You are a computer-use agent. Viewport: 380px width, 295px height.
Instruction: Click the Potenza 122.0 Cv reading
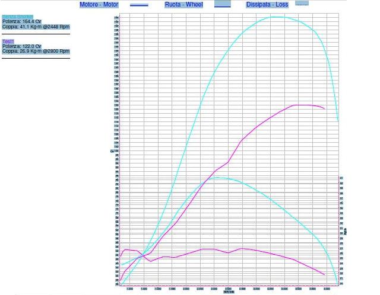(22, 46)
